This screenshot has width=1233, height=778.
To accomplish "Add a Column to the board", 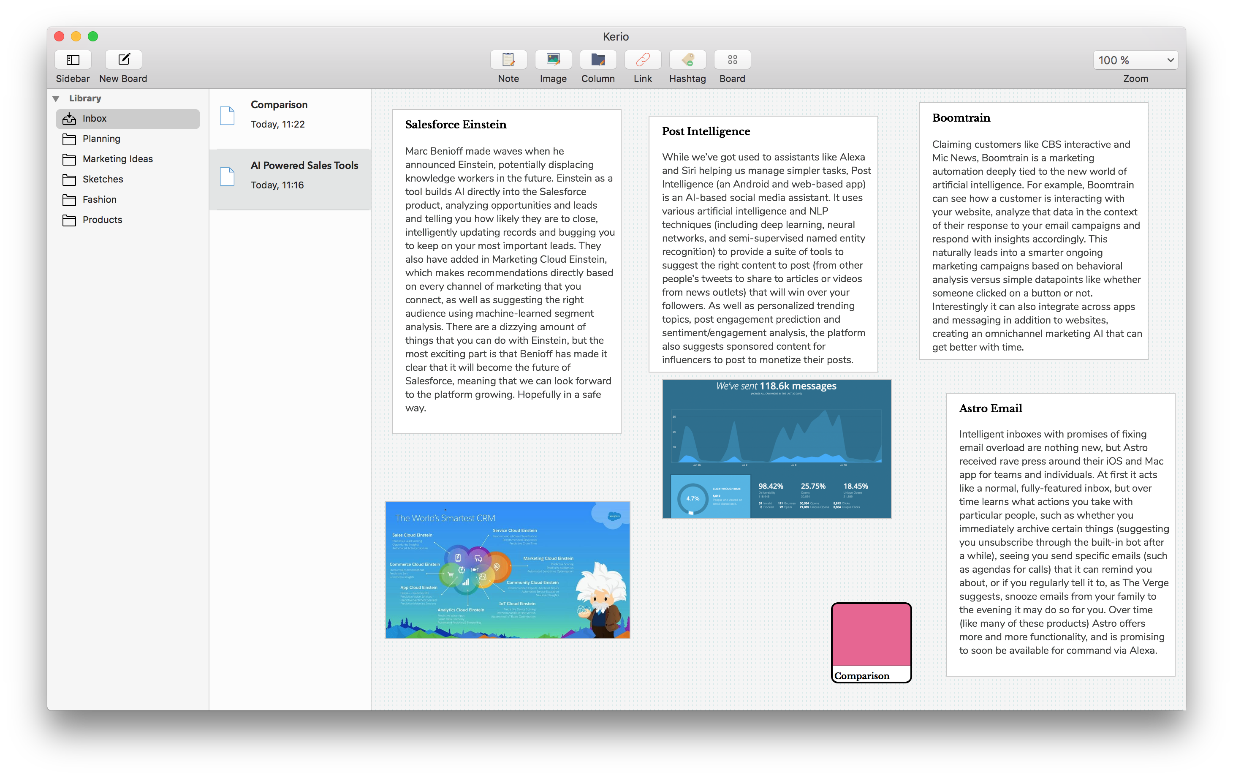I will pyautogui.click(x=597, y=60).
